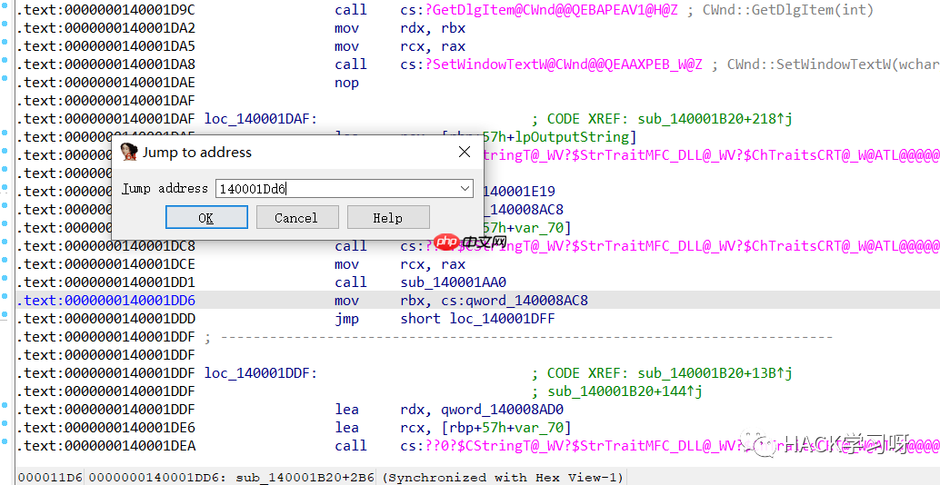Viewport: 940px width, 485px height.
Task: Click 'rcx, rax' on line 140001DCE
Action: 433,264
